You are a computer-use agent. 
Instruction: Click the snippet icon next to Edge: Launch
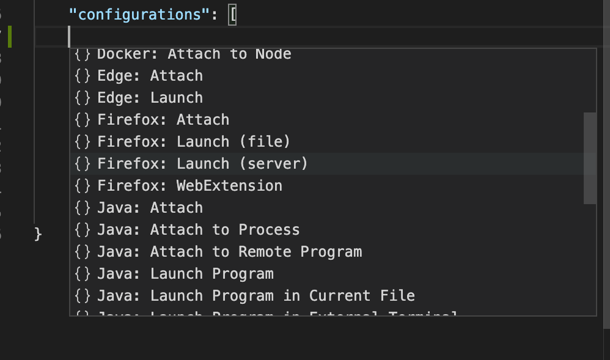click(83, 98)
